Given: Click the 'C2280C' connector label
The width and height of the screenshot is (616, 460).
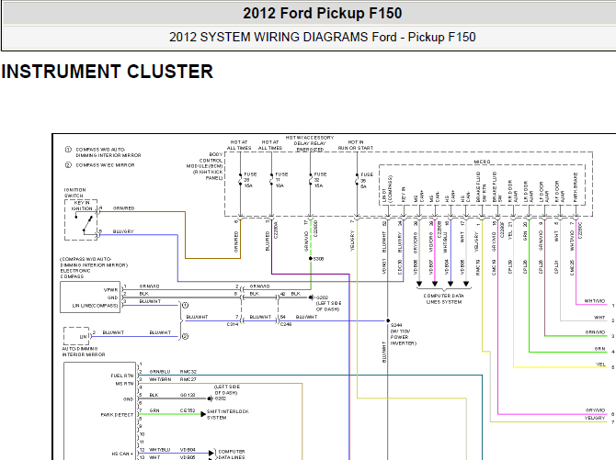Looking at the screenshot, I should [580, 230].
